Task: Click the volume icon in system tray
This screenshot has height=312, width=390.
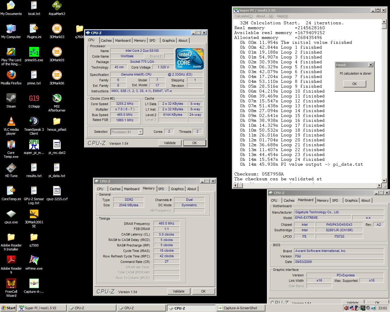Action: 346,308
